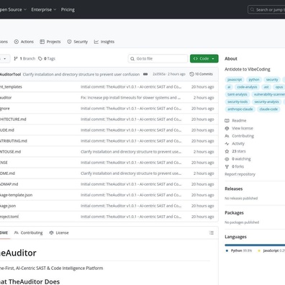Click the Search or jump to field

[266, 10]
